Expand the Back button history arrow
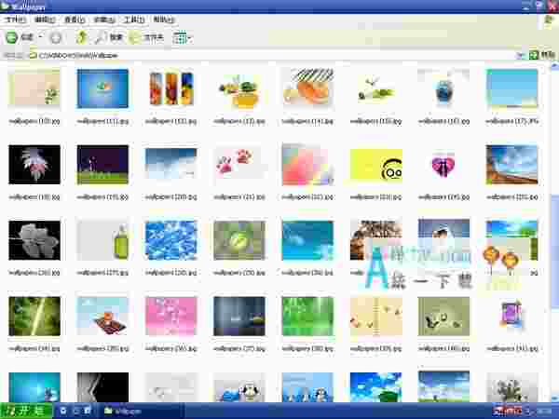 point(40,37)
